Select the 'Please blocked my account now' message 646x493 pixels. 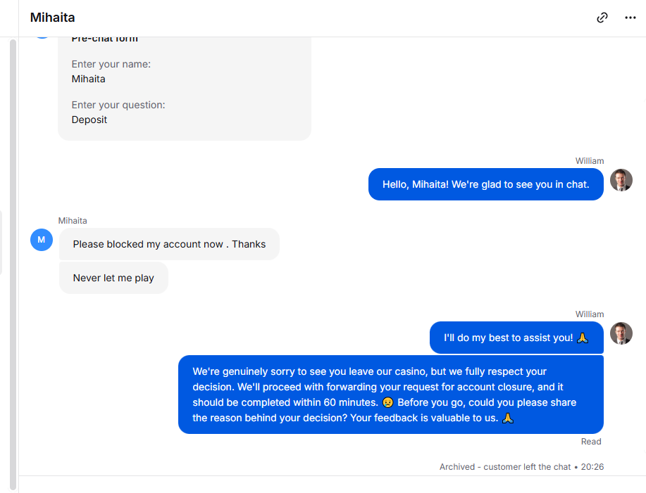[169, 244]
